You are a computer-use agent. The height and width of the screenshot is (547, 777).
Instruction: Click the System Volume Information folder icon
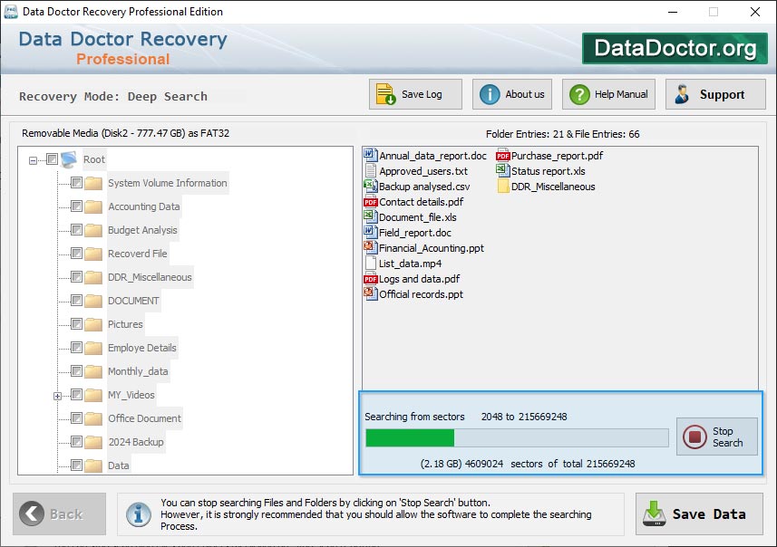click(x=93, y=183)
